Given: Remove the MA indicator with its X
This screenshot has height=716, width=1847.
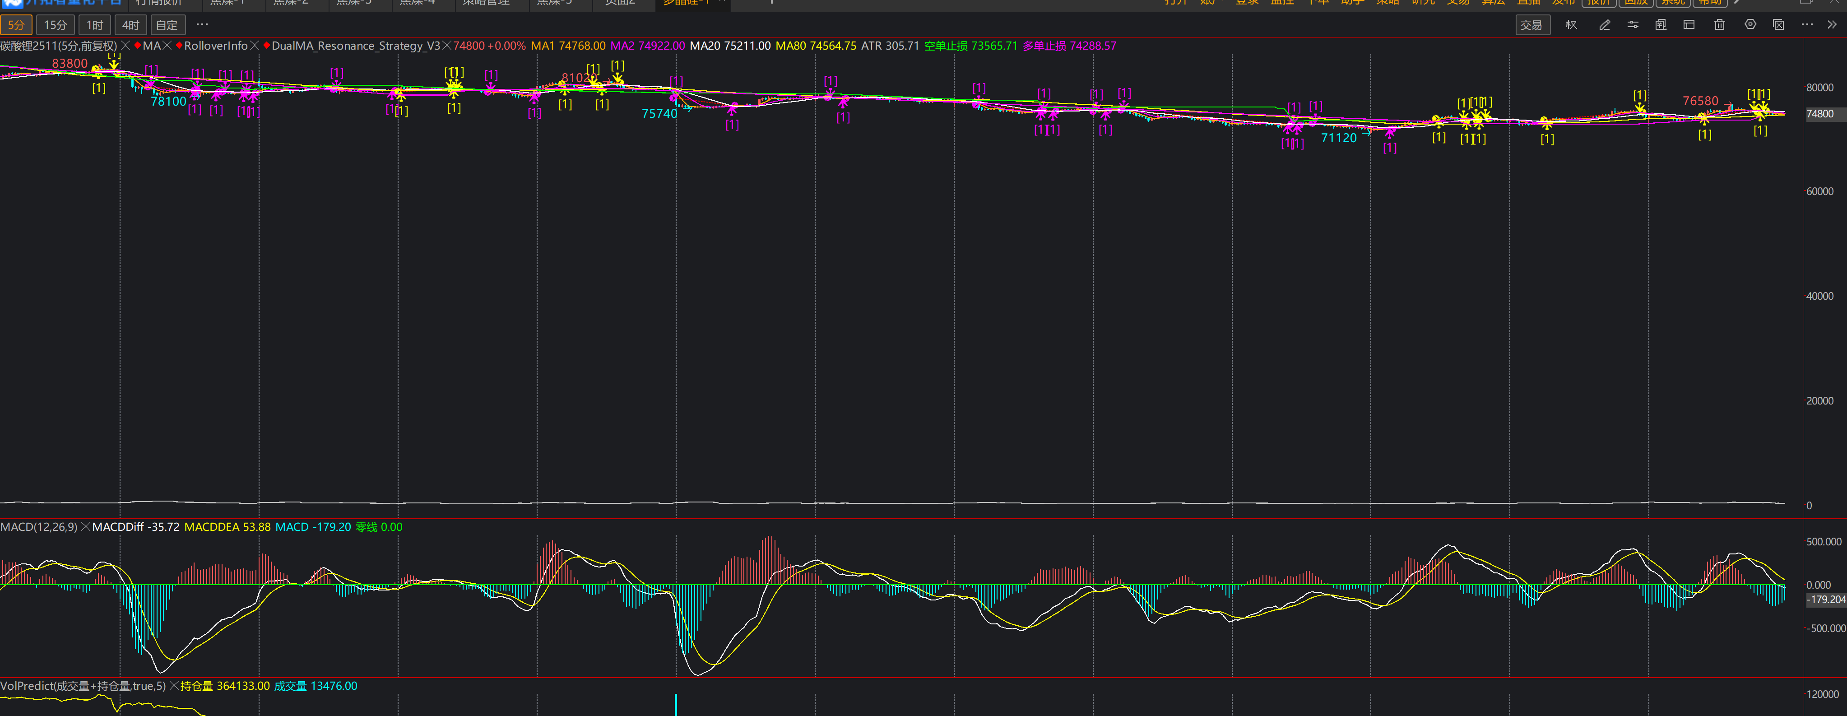Looking at the screenshot, I should 167,46.
